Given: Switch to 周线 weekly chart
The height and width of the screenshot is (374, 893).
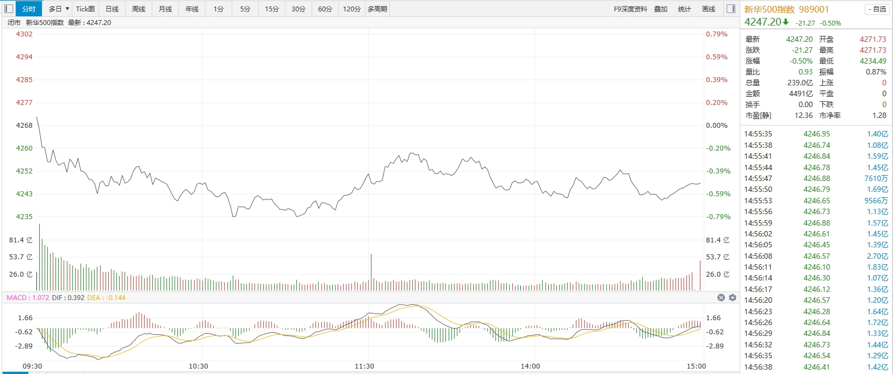Looking at the screenshot, I should (x=139, y=9).
